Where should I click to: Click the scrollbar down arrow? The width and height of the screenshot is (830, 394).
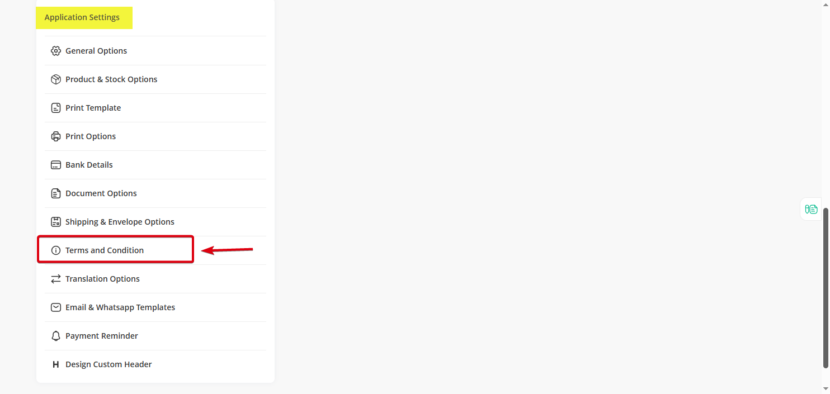tap(826, 388)
